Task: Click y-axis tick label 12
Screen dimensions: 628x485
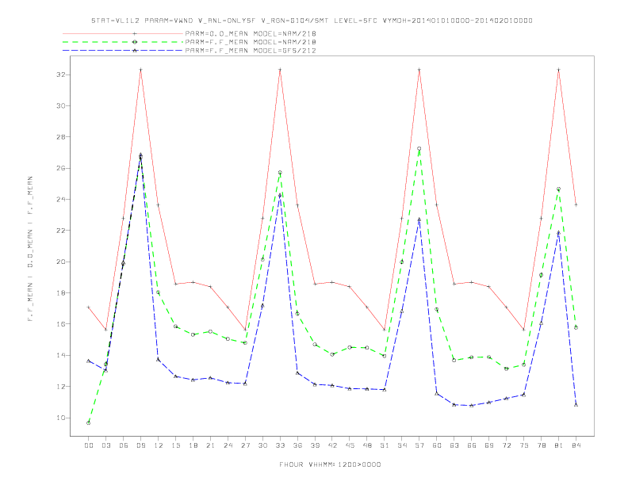Action: (61, 387)
